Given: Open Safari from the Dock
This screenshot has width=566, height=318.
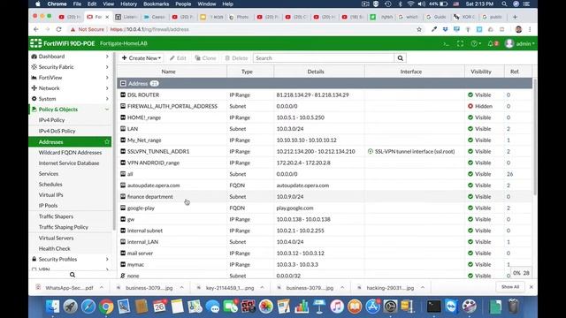Looking at the screenshot, I should [88, 307].
